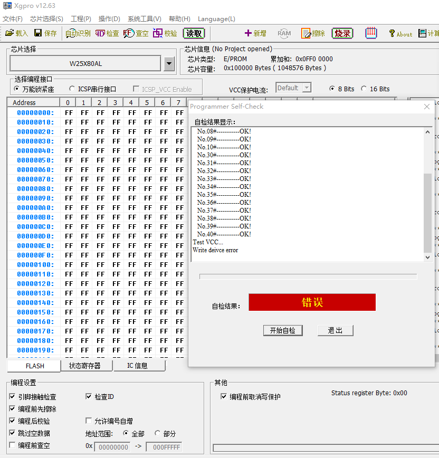Click the 查空 blank check icon

click(136, 33)
